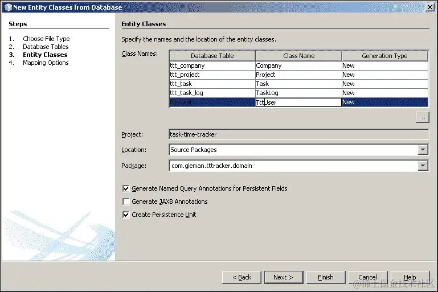The image size is (438, 292).
Task: Click the Finish button
Action: pos(326,277)
